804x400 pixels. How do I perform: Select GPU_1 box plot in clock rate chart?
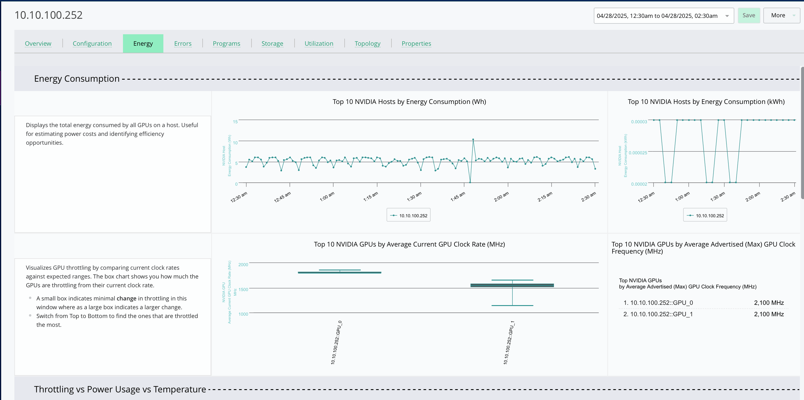click(512, 286)
